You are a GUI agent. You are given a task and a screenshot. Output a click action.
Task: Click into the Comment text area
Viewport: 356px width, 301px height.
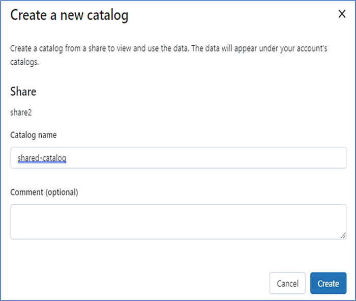[178, 222]
